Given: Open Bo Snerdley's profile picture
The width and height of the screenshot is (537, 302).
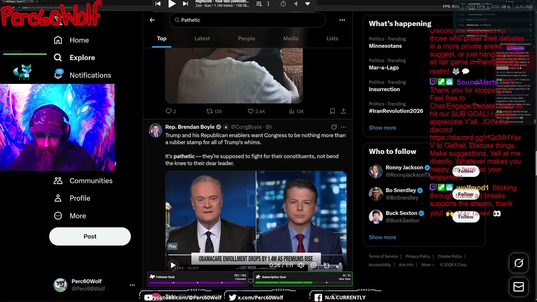Looking at the screenshot, I should pyautogui.click(x=376, y=194).
